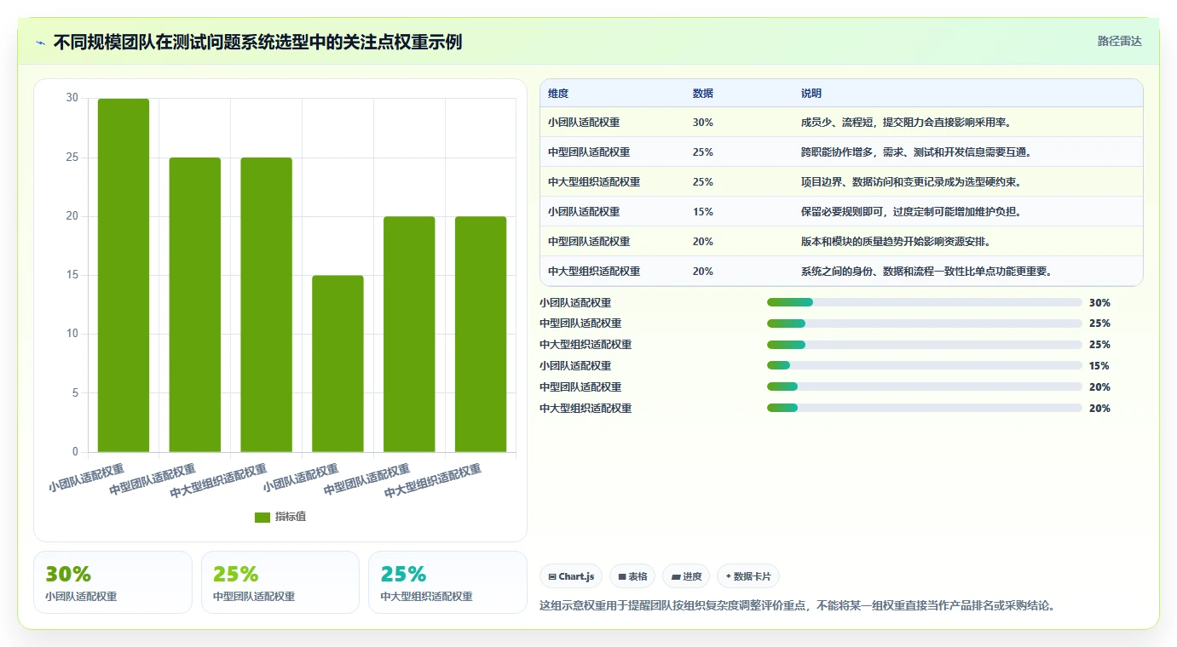The image size is (1177, 647).
Task: Open the 25% 中大型组织适配权重 stat card
Action: 447,582
